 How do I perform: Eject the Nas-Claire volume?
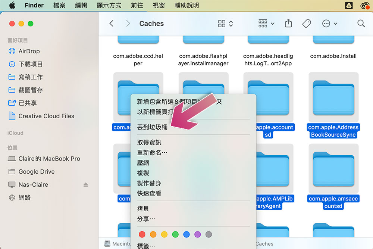[86, 184]
